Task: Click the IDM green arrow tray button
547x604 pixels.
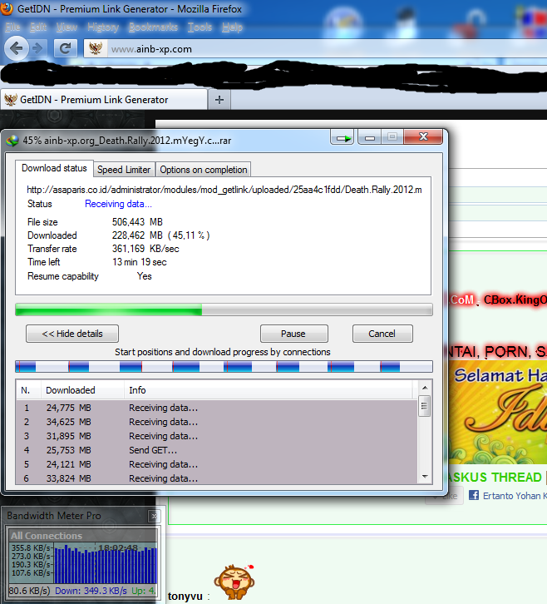Action: click(343, 137)
